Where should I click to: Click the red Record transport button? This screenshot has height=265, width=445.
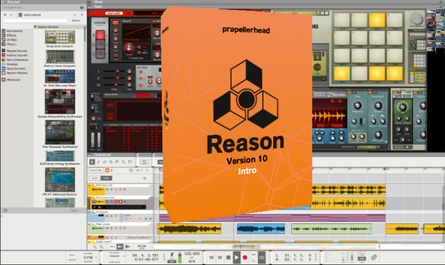pyautogui.click(x=245, y=257)
